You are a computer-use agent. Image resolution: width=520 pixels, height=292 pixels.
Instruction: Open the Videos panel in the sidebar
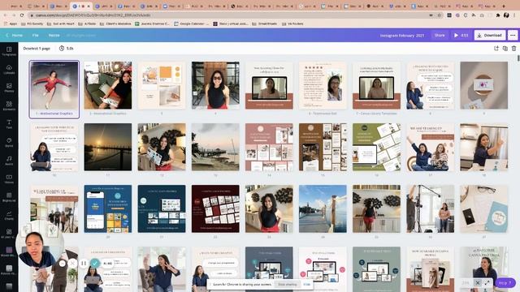point(9,179)
